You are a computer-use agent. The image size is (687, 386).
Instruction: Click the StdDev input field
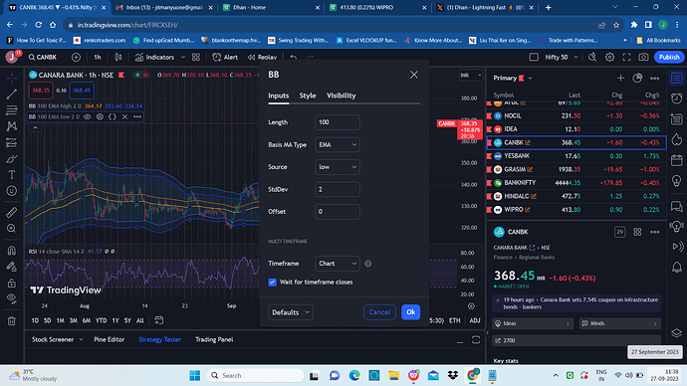338,189
